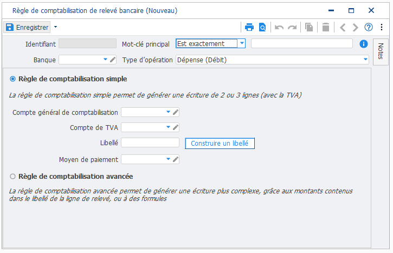This screenshot has height=253, width=393.
Task: Click the Enregistrer save button
Action: click(27, 27)
